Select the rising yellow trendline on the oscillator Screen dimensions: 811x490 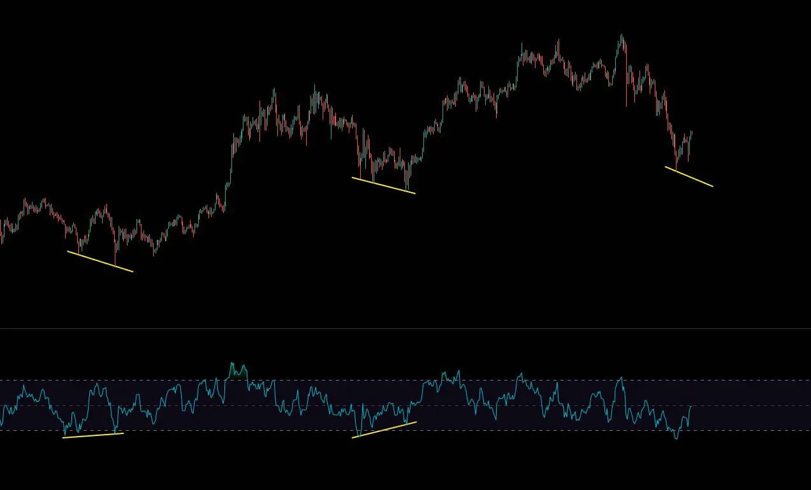tap(384, 430)
